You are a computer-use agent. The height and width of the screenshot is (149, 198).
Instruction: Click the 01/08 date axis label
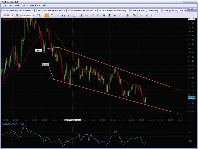(x=151, y=120)
